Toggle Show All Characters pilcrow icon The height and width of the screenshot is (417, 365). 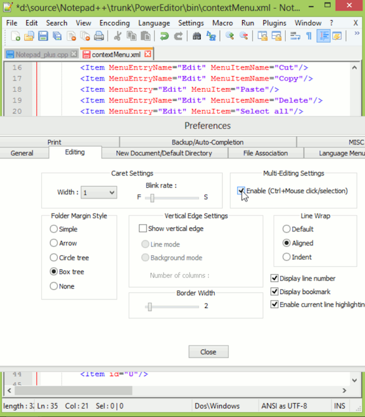[x=309, y=36]
